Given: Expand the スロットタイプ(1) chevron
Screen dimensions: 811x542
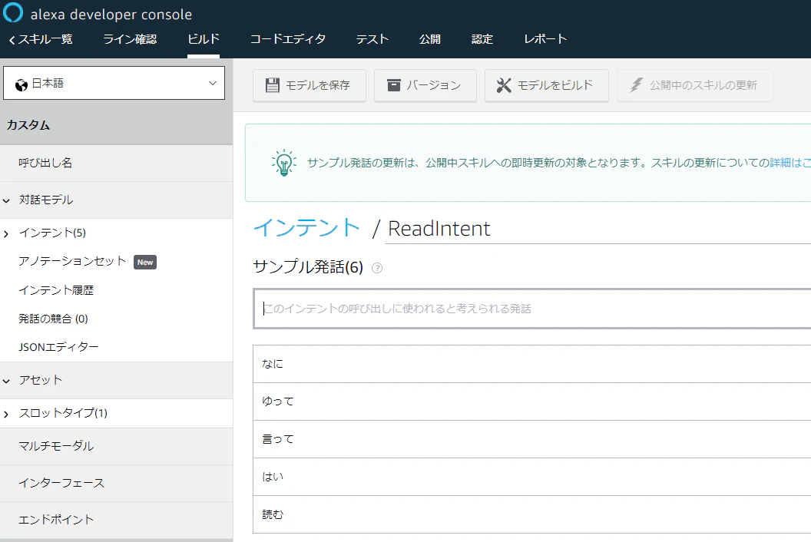Looking at the screenshot, I should (6, 415).
